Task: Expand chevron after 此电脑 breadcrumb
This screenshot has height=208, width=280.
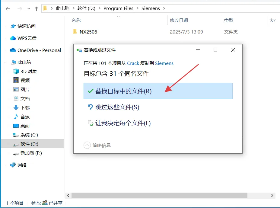Action: coord(73,8)
